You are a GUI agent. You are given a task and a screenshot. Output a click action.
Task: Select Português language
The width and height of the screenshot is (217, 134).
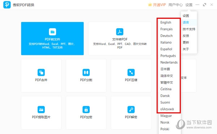coord(168,56)
